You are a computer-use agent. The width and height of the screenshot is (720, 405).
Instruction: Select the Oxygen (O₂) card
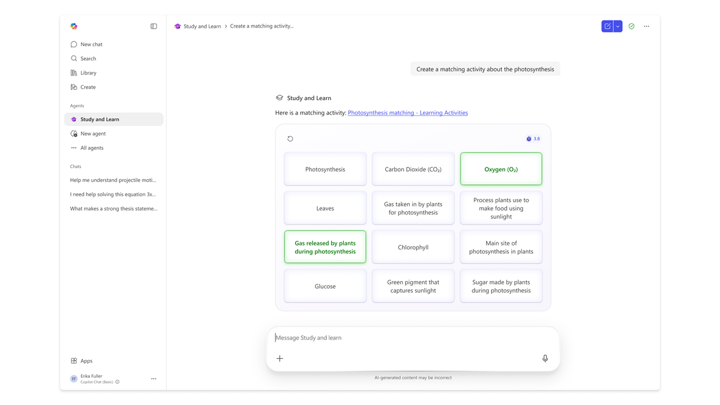pos(501,169)
